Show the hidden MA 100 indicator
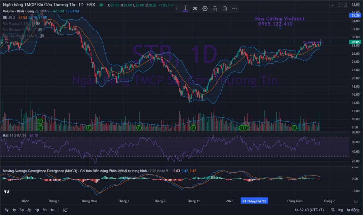 [42, 36]
